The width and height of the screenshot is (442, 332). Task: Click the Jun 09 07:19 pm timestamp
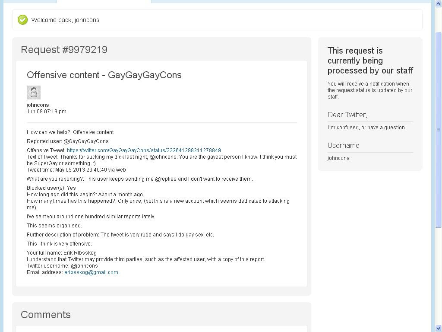point(47,111)
